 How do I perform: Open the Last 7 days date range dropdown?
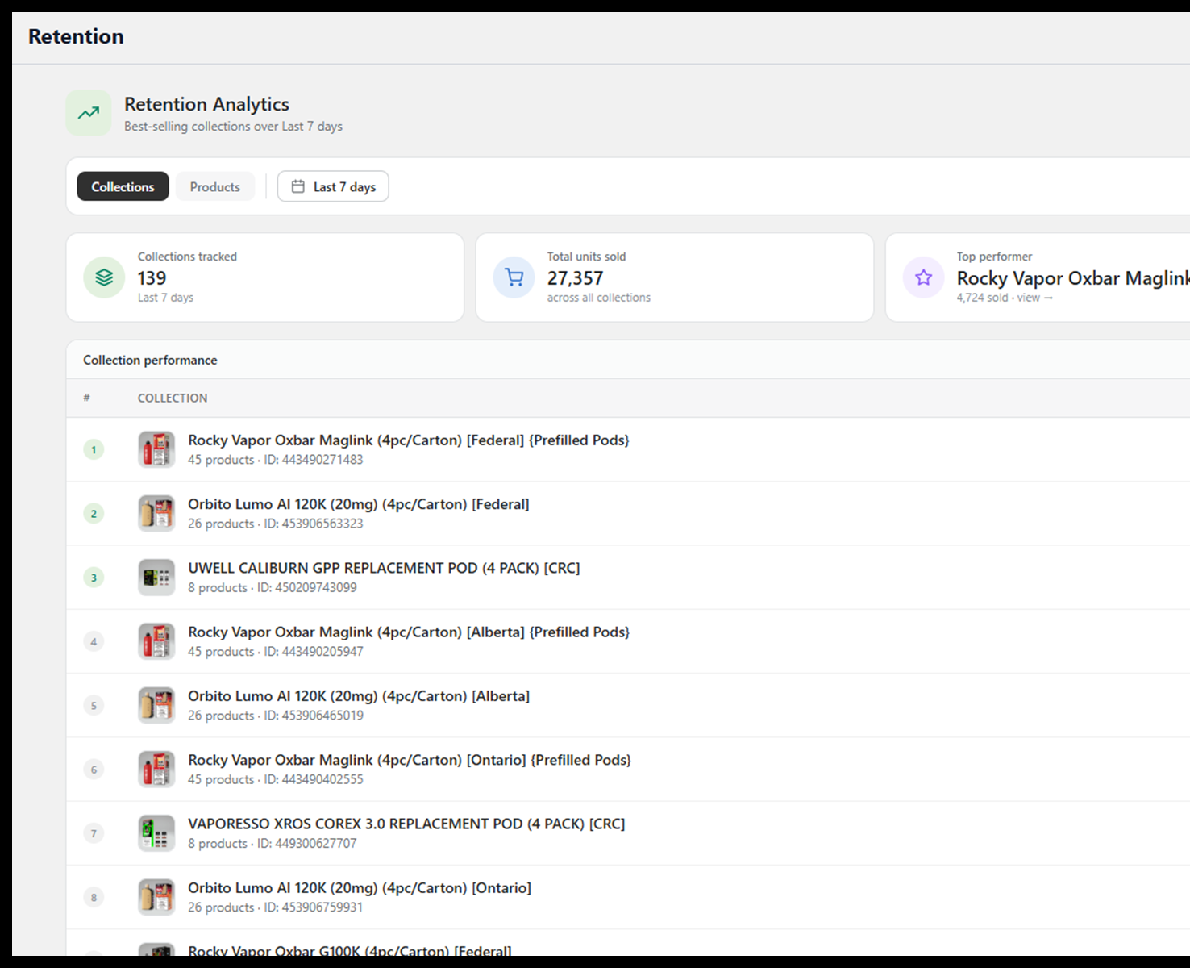[333, 186]
